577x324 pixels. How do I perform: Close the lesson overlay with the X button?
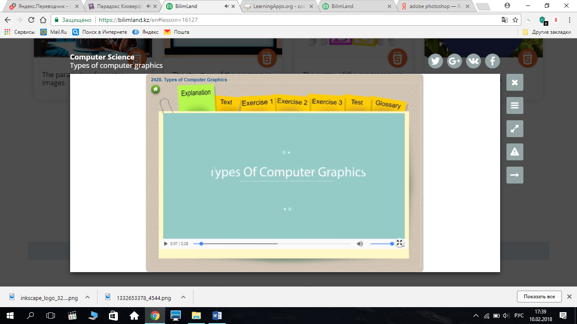coord(515,82)
